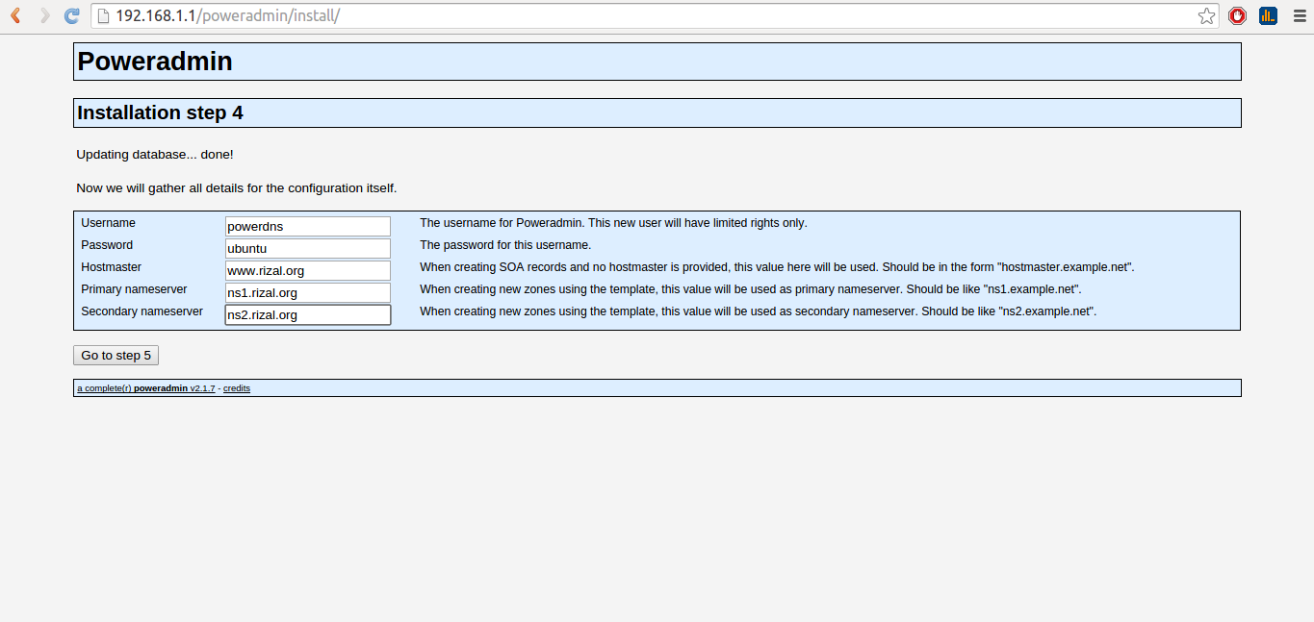The width and height of the screenshot is (1314, 622).
Task: Open the credits link in the footer
Action: (237, 388)
